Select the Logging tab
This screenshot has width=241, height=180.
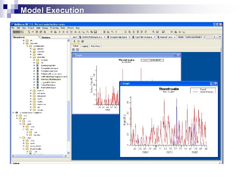(x=85, y=46)
